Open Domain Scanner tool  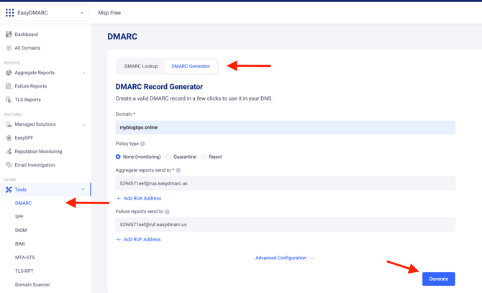tap(32, 284)
